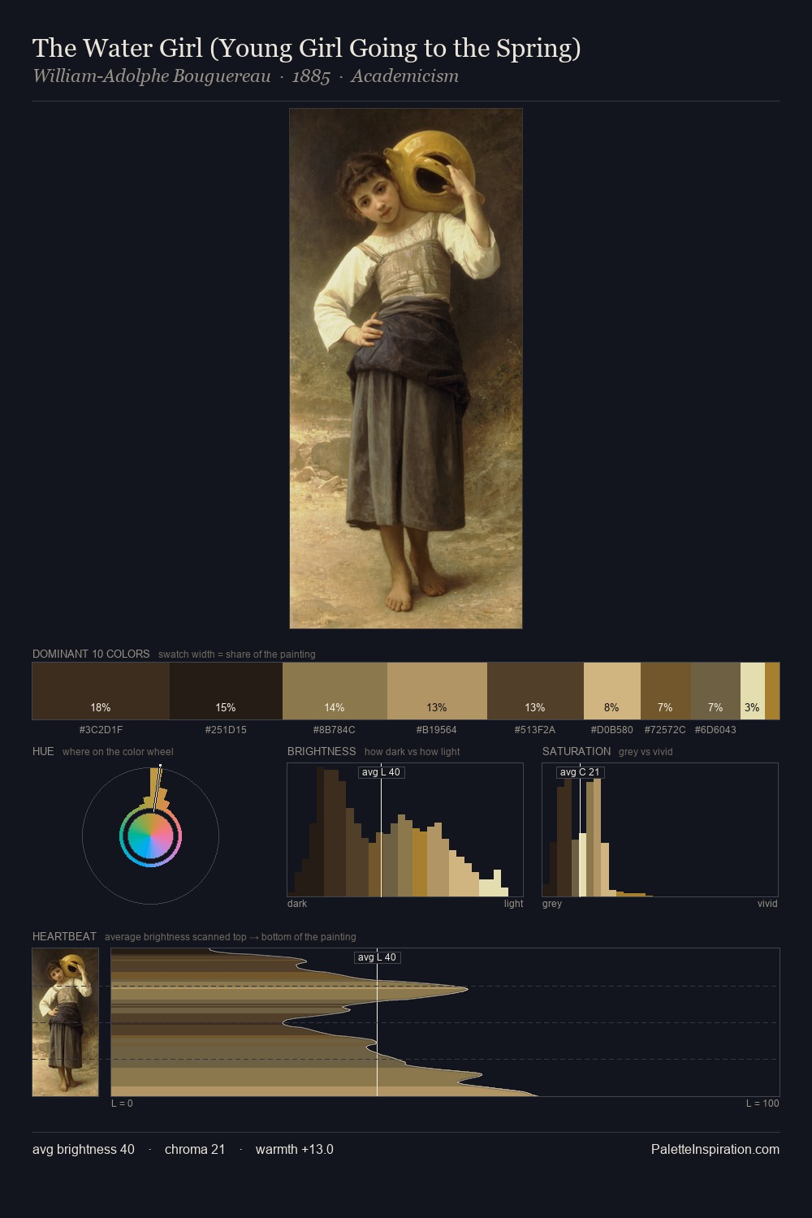Viewport: 812px width, 1218px height.
Task: Click the 'warmth +13.0' footer stat
Action: [x=295, y=1149]
